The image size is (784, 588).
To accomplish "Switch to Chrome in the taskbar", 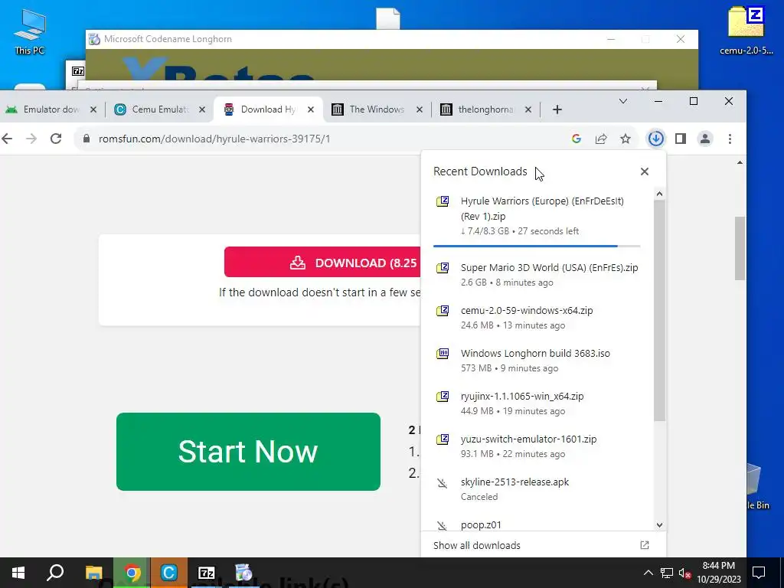I will click(x=132, y=573).
